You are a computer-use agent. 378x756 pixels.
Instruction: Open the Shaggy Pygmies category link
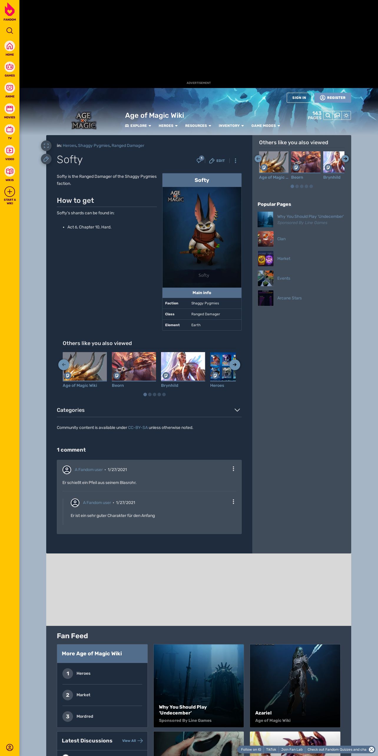94,145
